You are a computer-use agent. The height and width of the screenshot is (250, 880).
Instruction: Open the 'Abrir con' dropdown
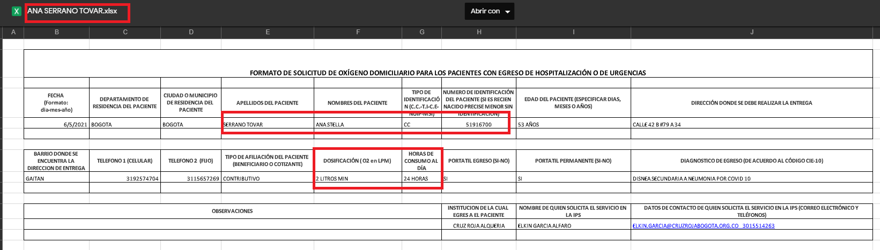click(489, 11)
